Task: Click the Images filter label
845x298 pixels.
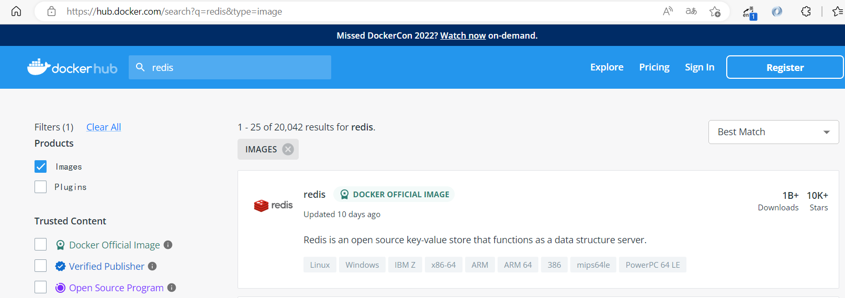Action: click(x=69, y=166)
